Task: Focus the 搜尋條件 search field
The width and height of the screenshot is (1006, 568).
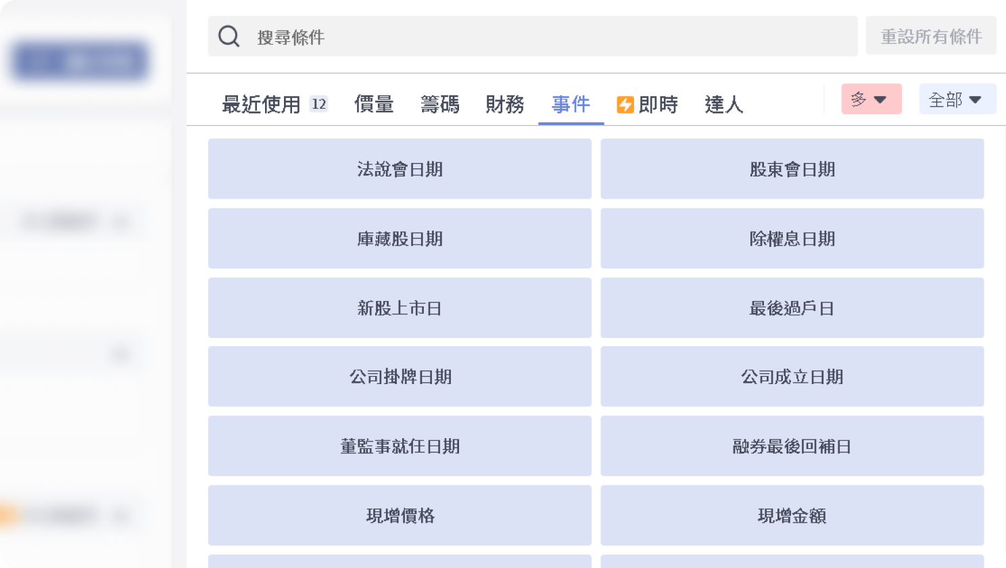Action: 541,37
